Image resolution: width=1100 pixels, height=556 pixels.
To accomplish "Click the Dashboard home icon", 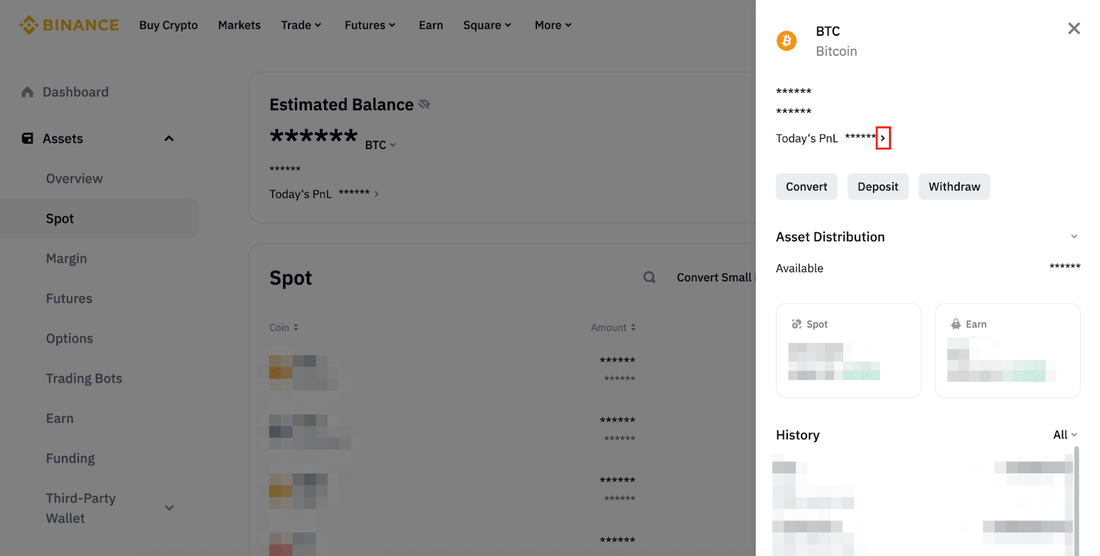I will pos(27,92).
